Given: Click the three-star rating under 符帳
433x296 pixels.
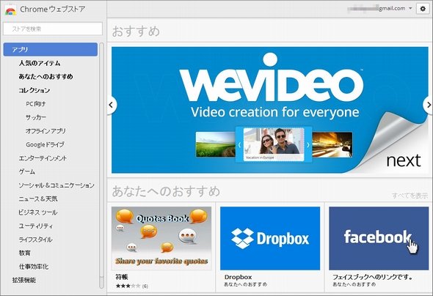Looking at the screenshot, I should click(128, 286).
